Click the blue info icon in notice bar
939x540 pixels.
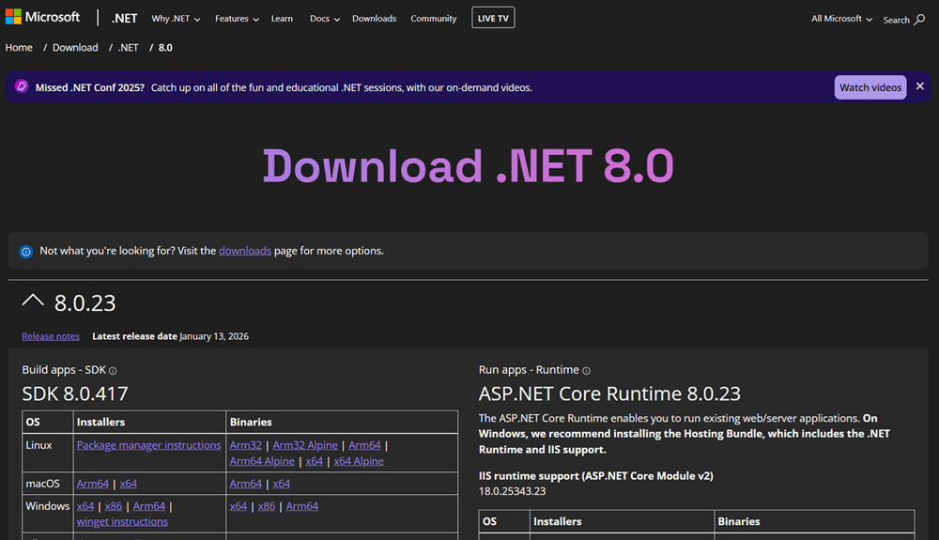[x=26, y=252]
